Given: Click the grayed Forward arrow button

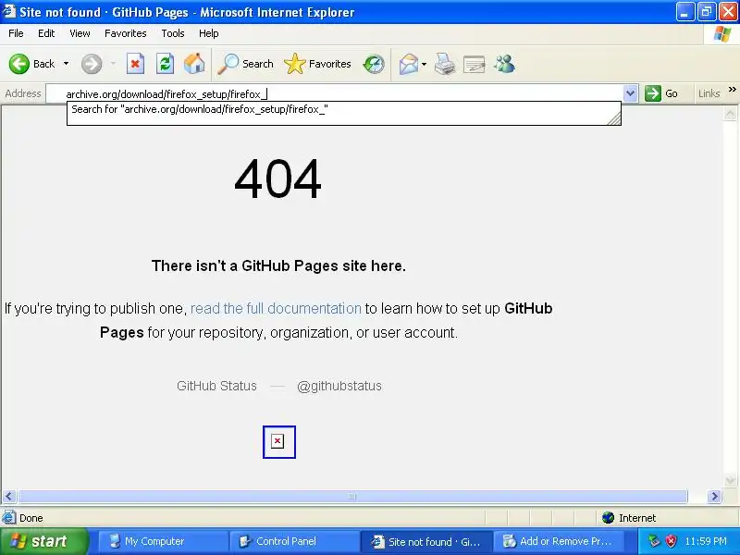Looking at the screenshot, I should click(x=92, y=64).
